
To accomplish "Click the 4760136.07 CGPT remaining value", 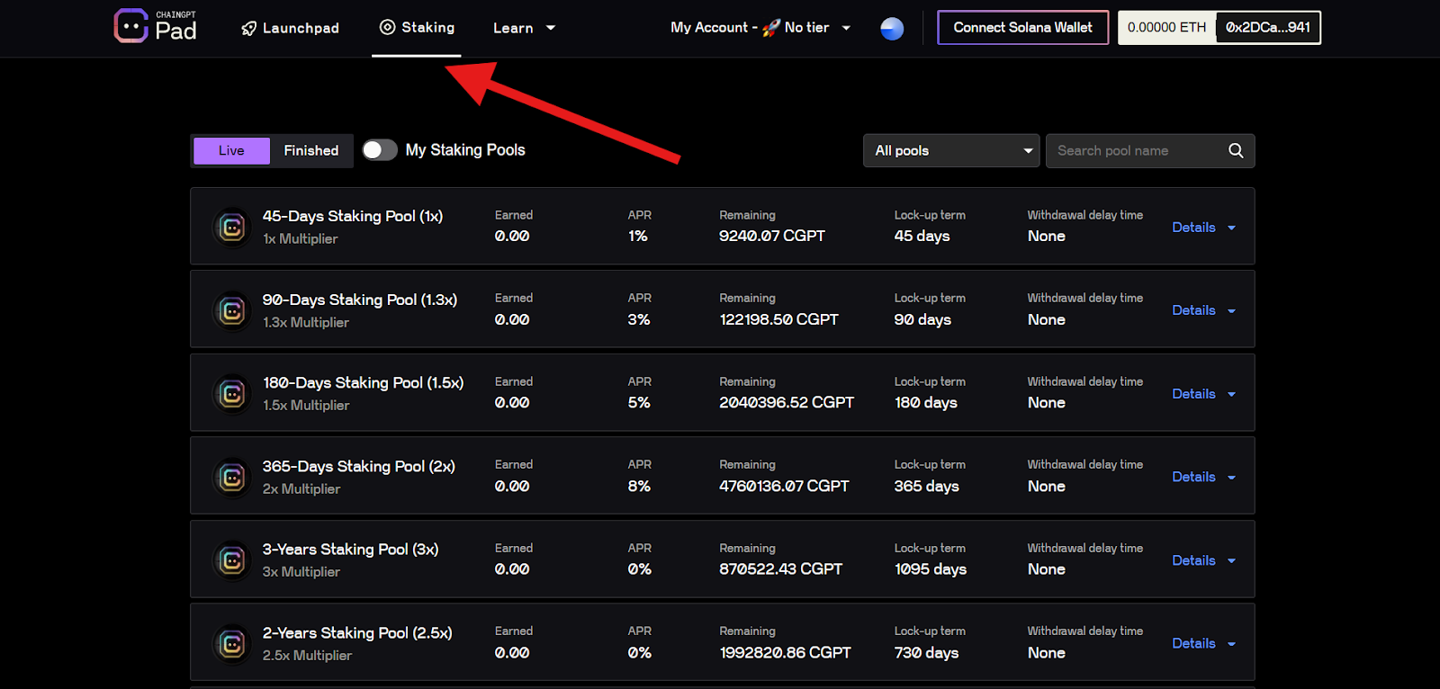I will click(x=784, y=486).
